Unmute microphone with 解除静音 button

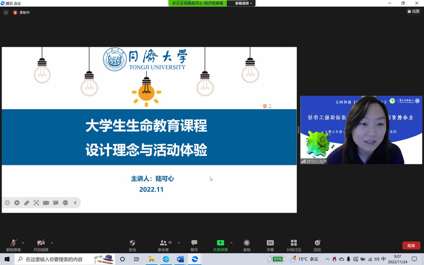coord(14,245)
